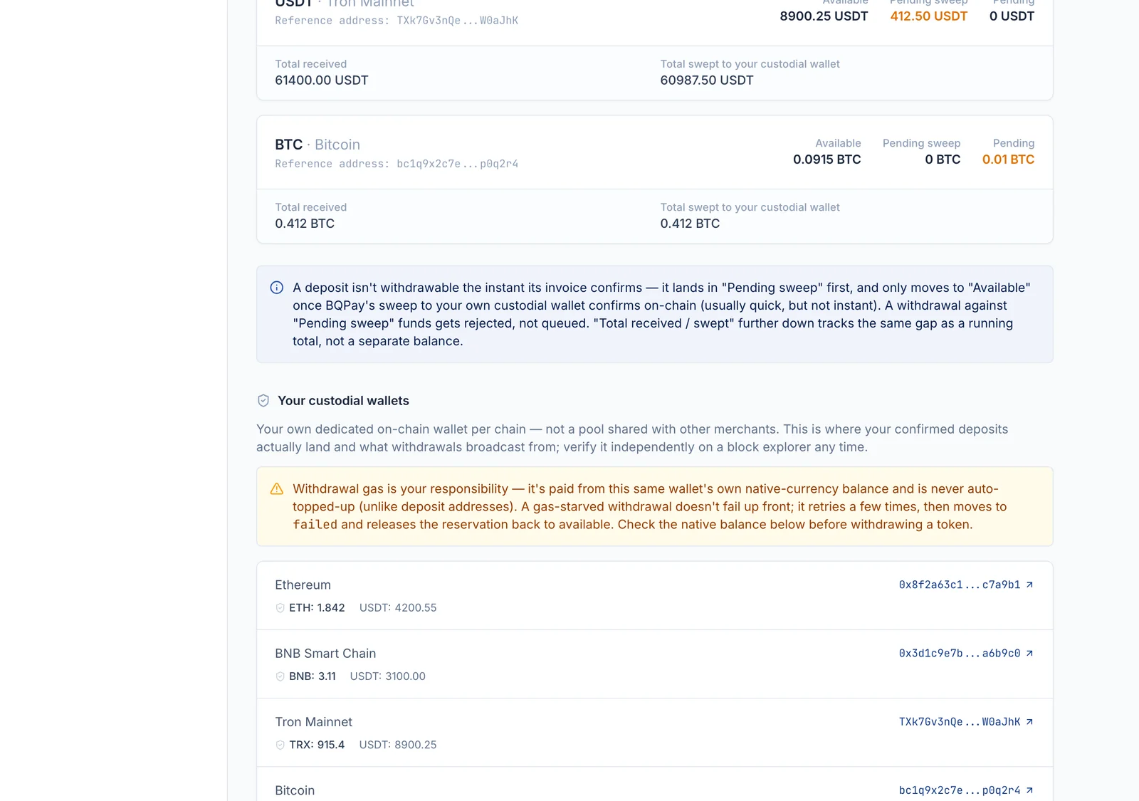Viewport: 1139px width, 801px height.
Task: Click external-link arrow next to BNB address
Action: pos(1029,653)
